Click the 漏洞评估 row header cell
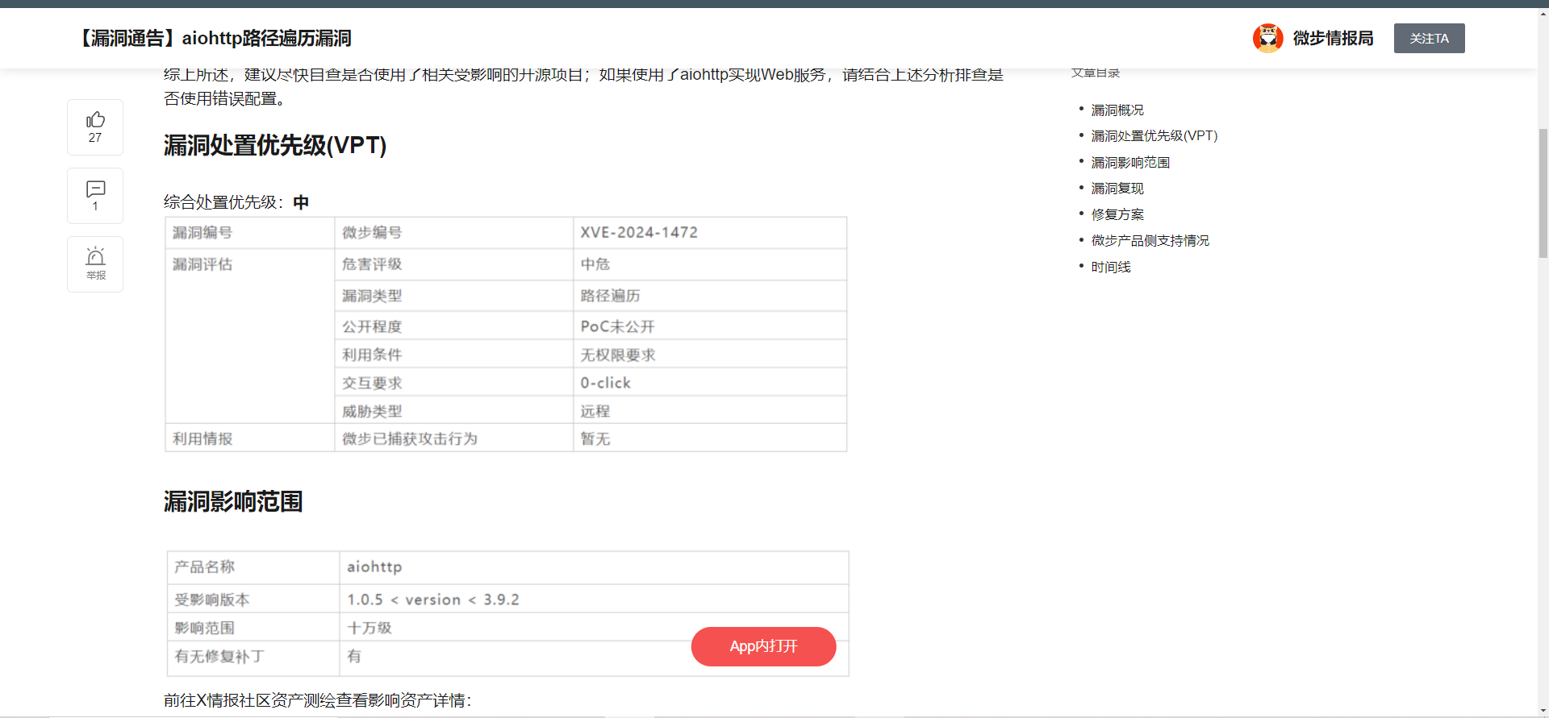The height and width of the screenshot is (718, 1549). (x=250, y=336)
